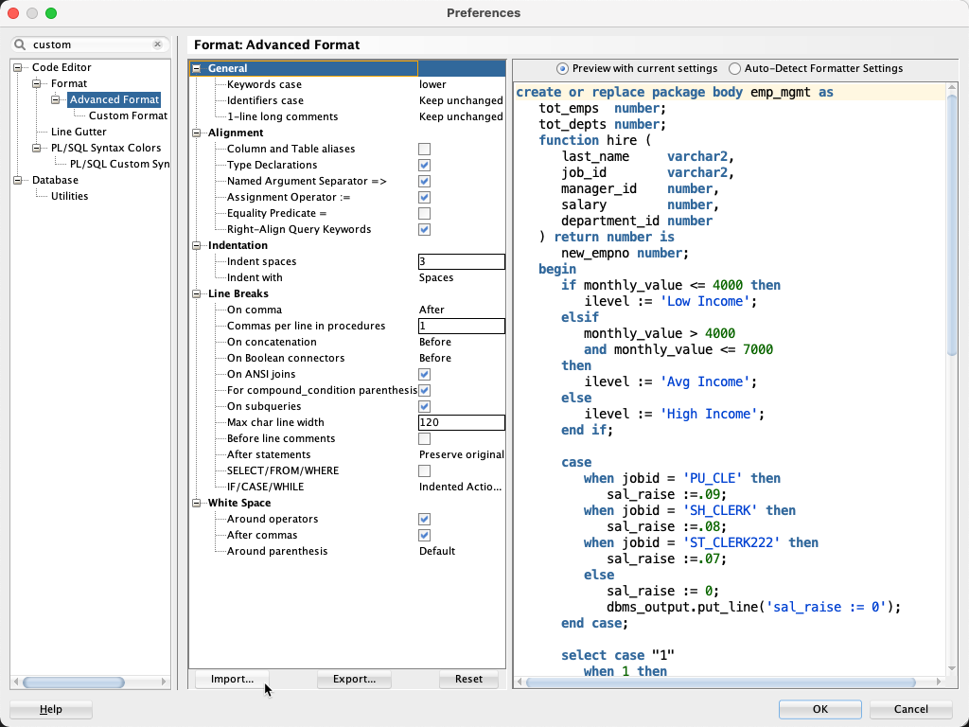
Task: Uncheck Named Argument Separator alignment
Action: (424, 181)
